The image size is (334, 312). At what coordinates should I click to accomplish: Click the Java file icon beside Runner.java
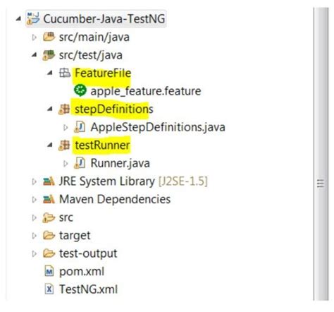(80, 163)
